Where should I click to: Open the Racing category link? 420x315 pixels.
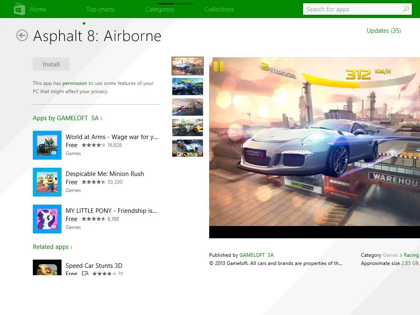click(x=411, y=255)
